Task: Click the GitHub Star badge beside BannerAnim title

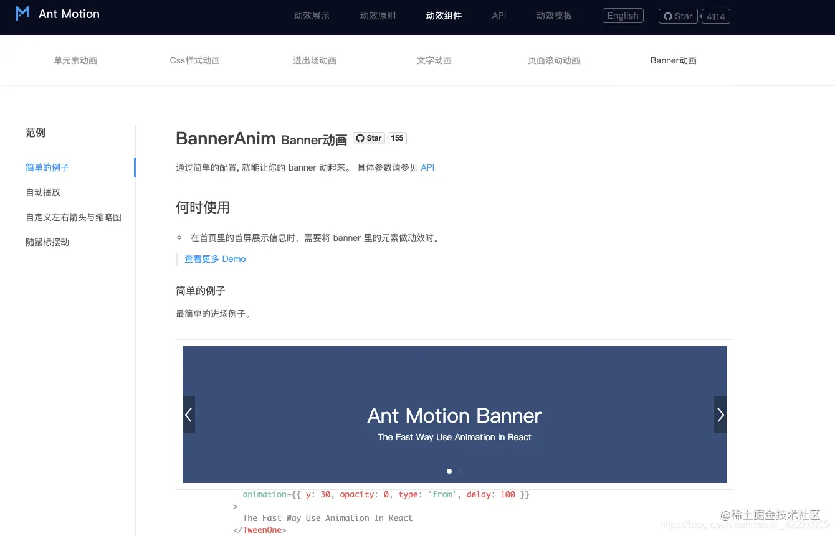Action: [x=368, y=138]
